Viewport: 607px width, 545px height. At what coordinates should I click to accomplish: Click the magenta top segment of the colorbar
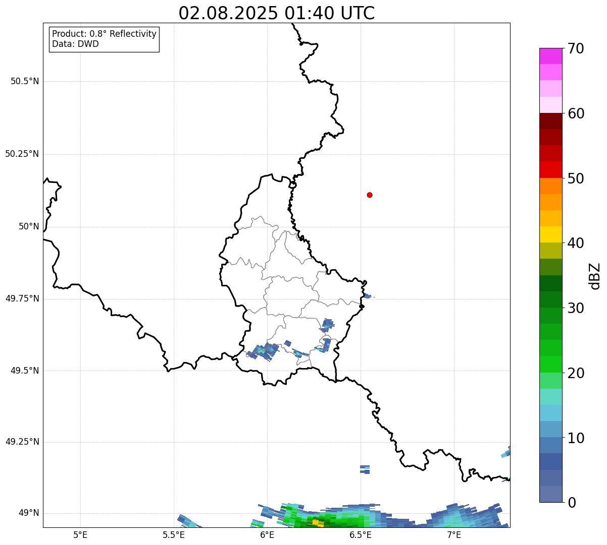(551, 56)
